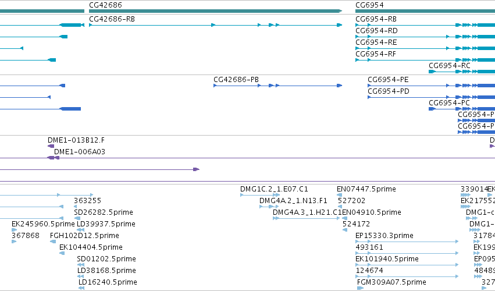Select the DME1-013B12.F feature
Viewport: 495px width, 291px height.
coord(51,146)
